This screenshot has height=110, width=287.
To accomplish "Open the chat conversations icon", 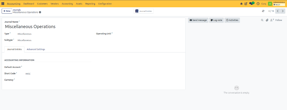I will (x=251, y=4).
